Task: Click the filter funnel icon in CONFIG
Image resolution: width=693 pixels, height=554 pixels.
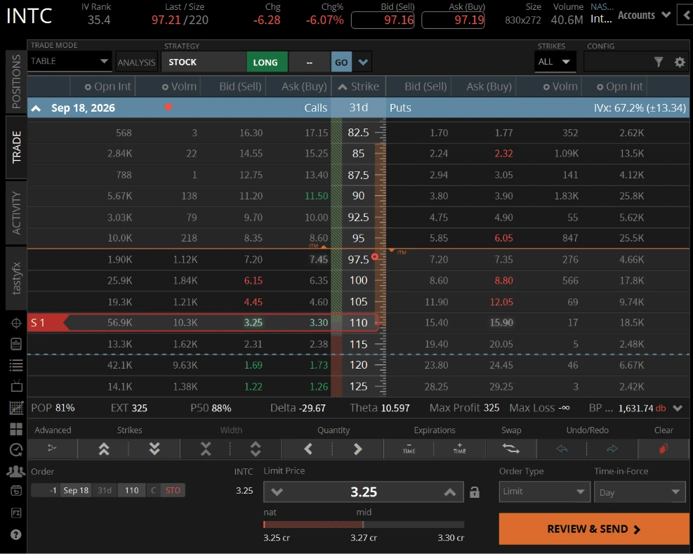Action: [x=659, y=62]
